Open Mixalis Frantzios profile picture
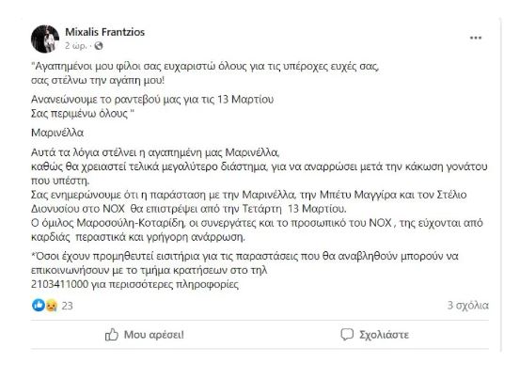 coord(45,39)
